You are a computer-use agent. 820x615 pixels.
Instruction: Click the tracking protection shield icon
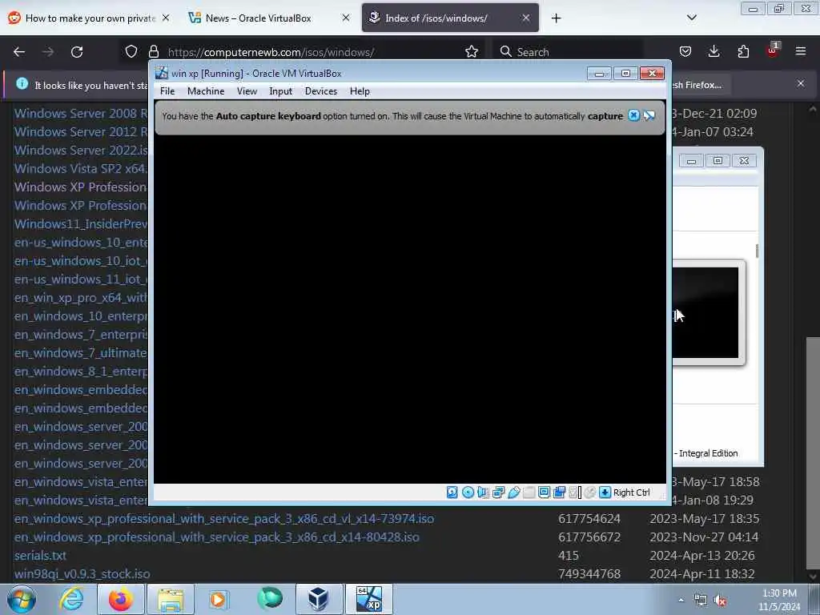[x=131, y=51]
